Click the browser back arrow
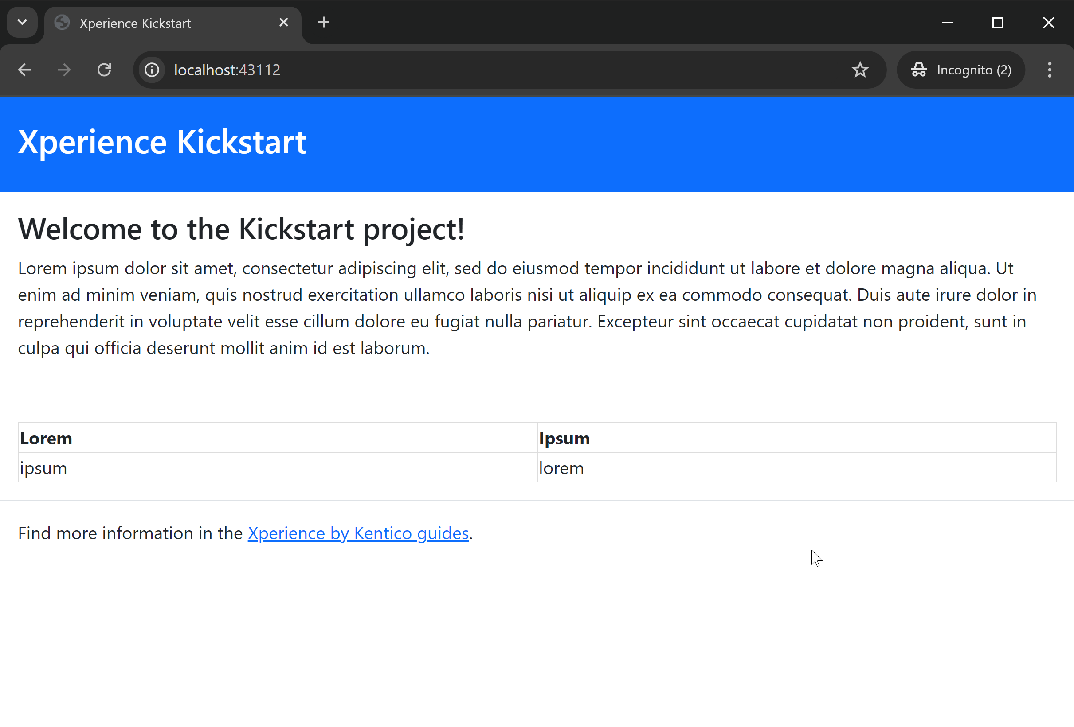This screenshot has height=727, width=1074. (x=24, y=70)
